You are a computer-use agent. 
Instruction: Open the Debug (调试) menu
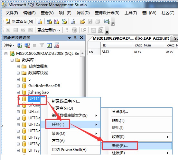point(83,13)
